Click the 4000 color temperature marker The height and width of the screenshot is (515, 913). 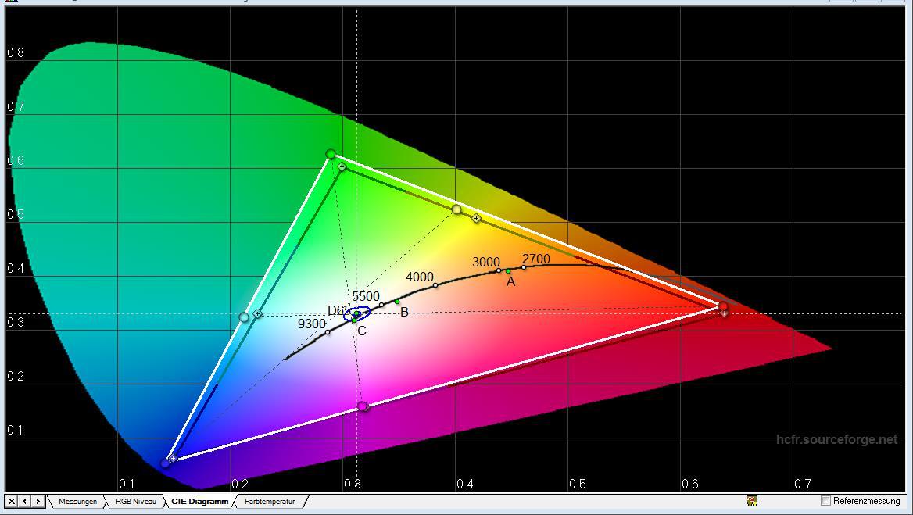click(435, 285)
